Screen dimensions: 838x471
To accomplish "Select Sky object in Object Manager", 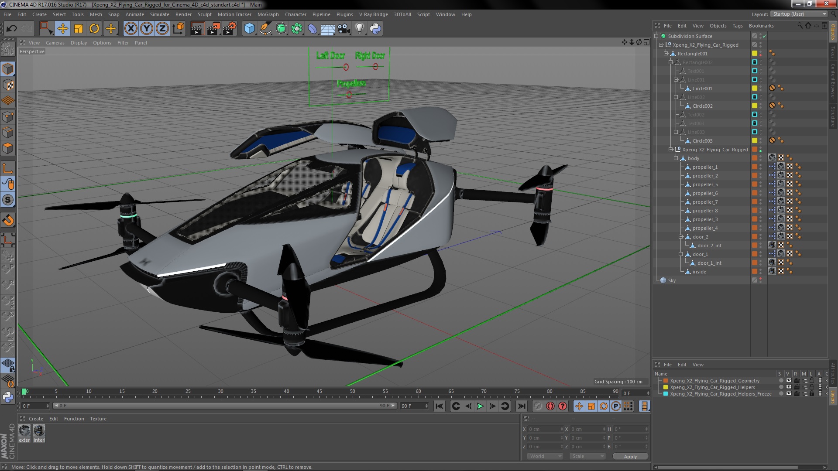I will click(672, 280).
